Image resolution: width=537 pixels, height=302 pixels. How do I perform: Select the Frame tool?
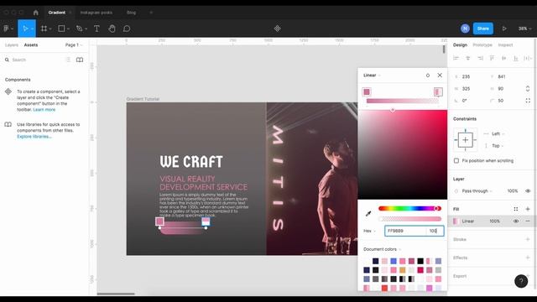point(44,29)
